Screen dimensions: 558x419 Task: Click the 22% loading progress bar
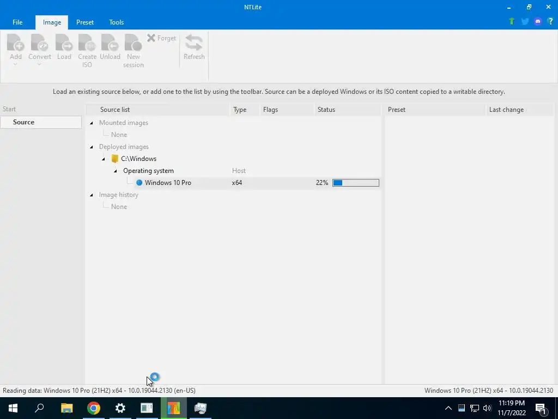(355, 183)
